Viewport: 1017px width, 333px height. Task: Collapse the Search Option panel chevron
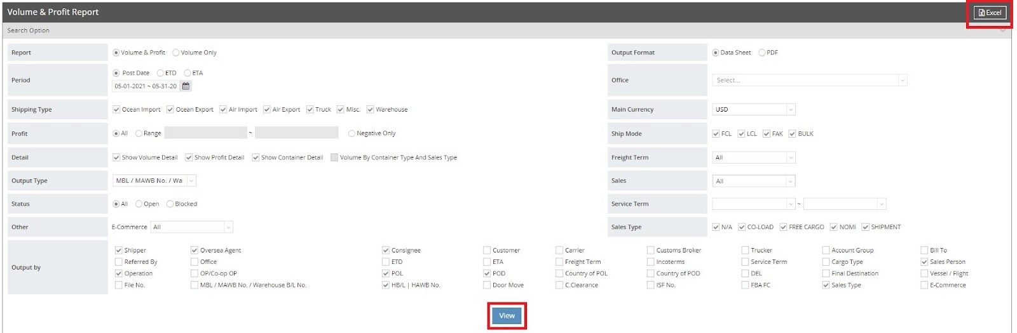point(1003,30)
